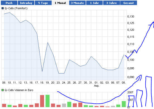The height and width of the screenshot is (109, 154).
Task: Click the 0,120 price axis label
Action: pyautogui.click(x=131, y=30)
